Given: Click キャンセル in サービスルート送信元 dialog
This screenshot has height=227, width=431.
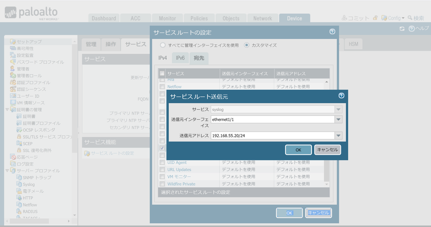Looking at the screenshot, I should (x=327, y=150).
